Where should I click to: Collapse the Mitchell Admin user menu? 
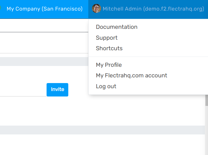point(153,9)
